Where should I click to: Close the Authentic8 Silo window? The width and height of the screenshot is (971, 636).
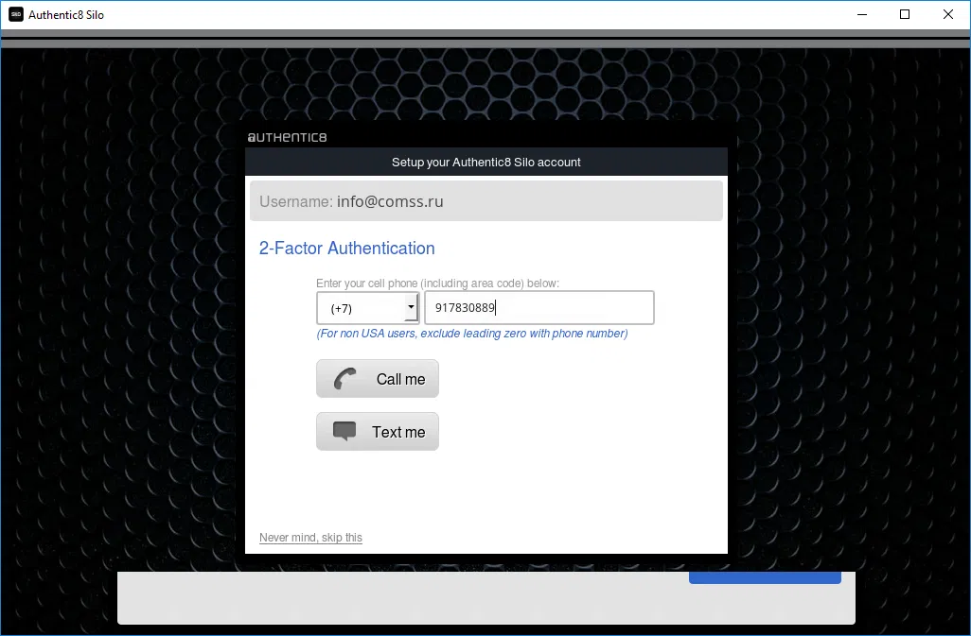(948, 14)
